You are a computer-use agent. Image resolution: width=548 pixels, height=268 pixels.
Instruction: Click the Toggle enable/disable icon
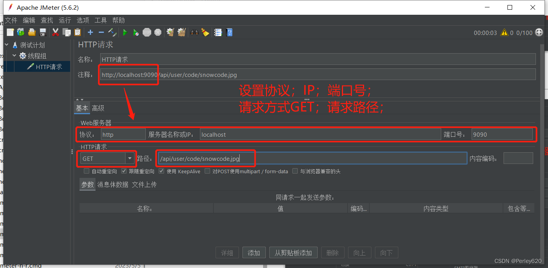(x=112, y=32)
